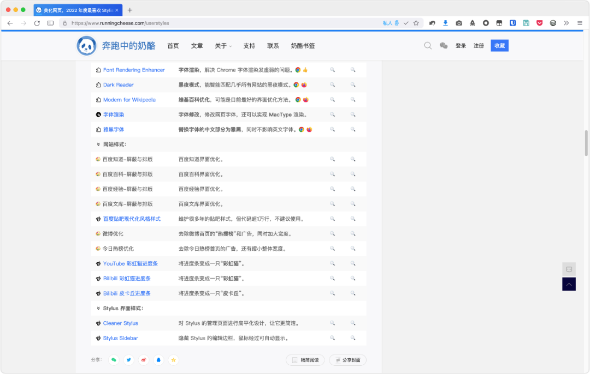Viewport: 590px width, 374px height.
Task: Open the YouTube 彩虹猫进度条 link
Action: (x=131, y=264)
